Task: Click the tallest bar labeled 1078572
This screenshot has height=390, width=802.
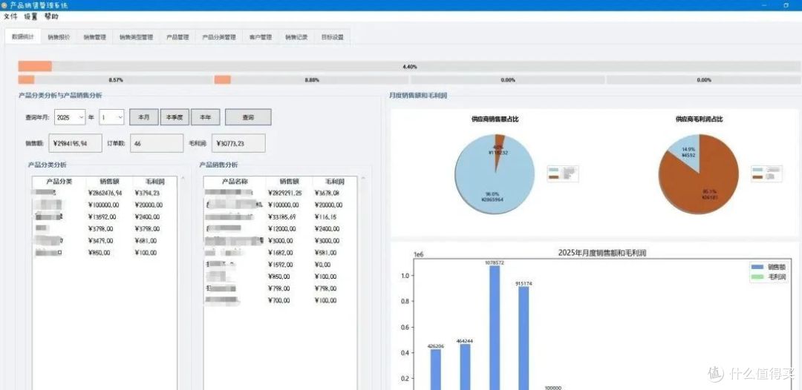Action: point(495,328)
